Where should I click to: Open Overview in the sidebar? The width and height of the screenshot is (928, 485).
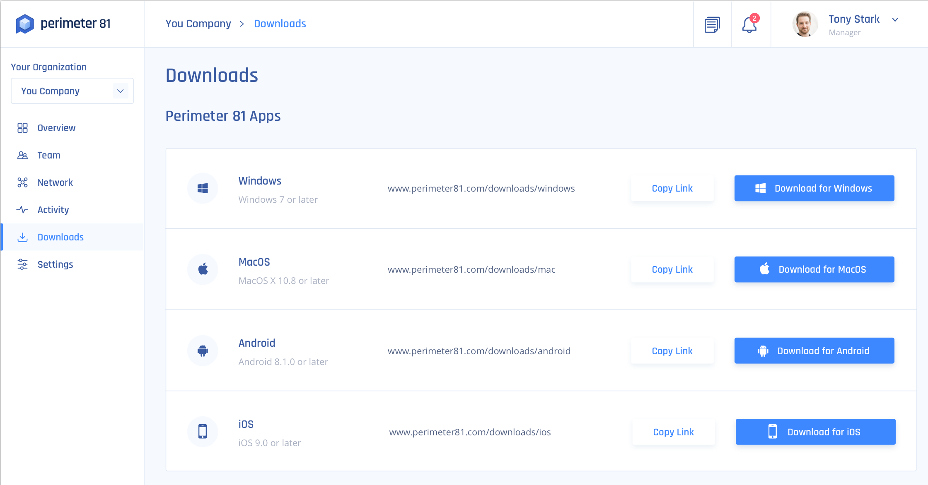pos(56,128)
